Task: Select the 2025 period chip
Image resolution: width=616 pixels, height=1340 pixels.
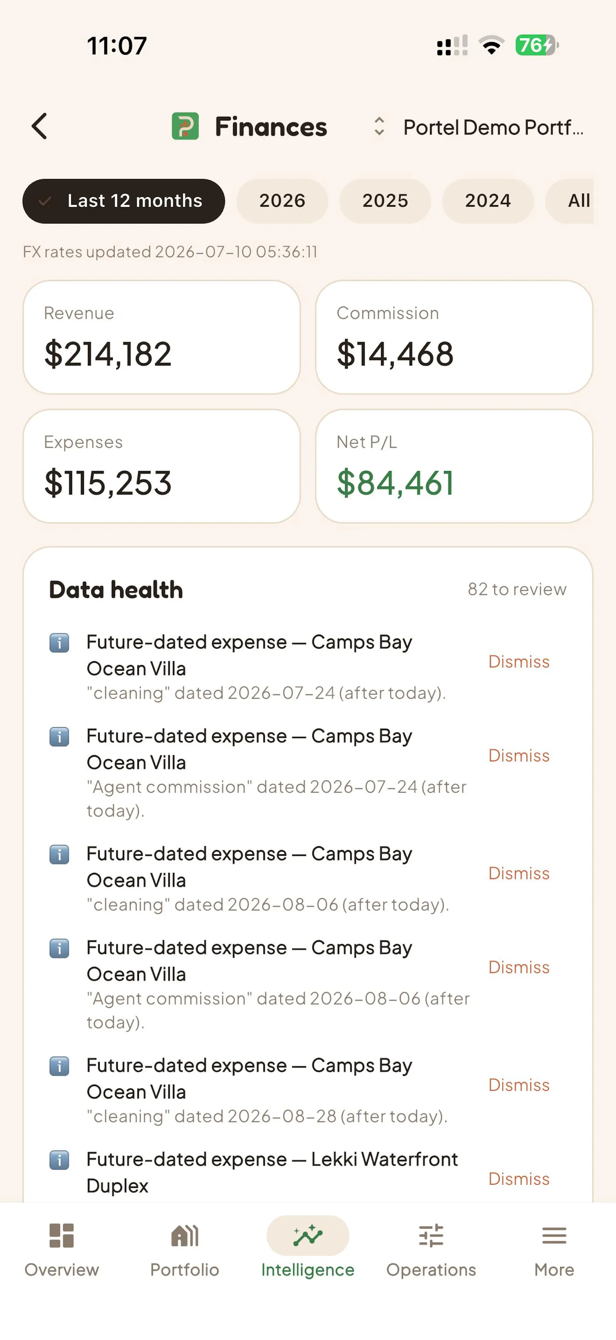Action: (x=385, y=201)
